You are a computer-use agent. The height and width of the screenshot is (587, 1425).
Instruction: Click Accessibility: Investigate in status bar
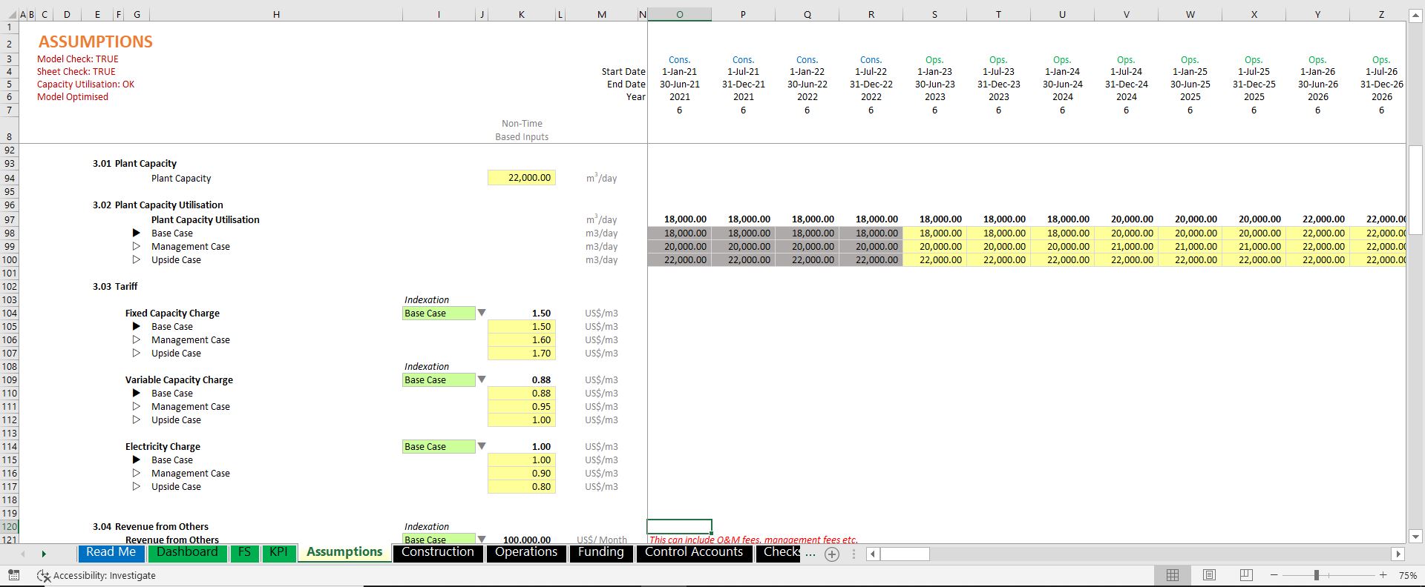(97, 575)
